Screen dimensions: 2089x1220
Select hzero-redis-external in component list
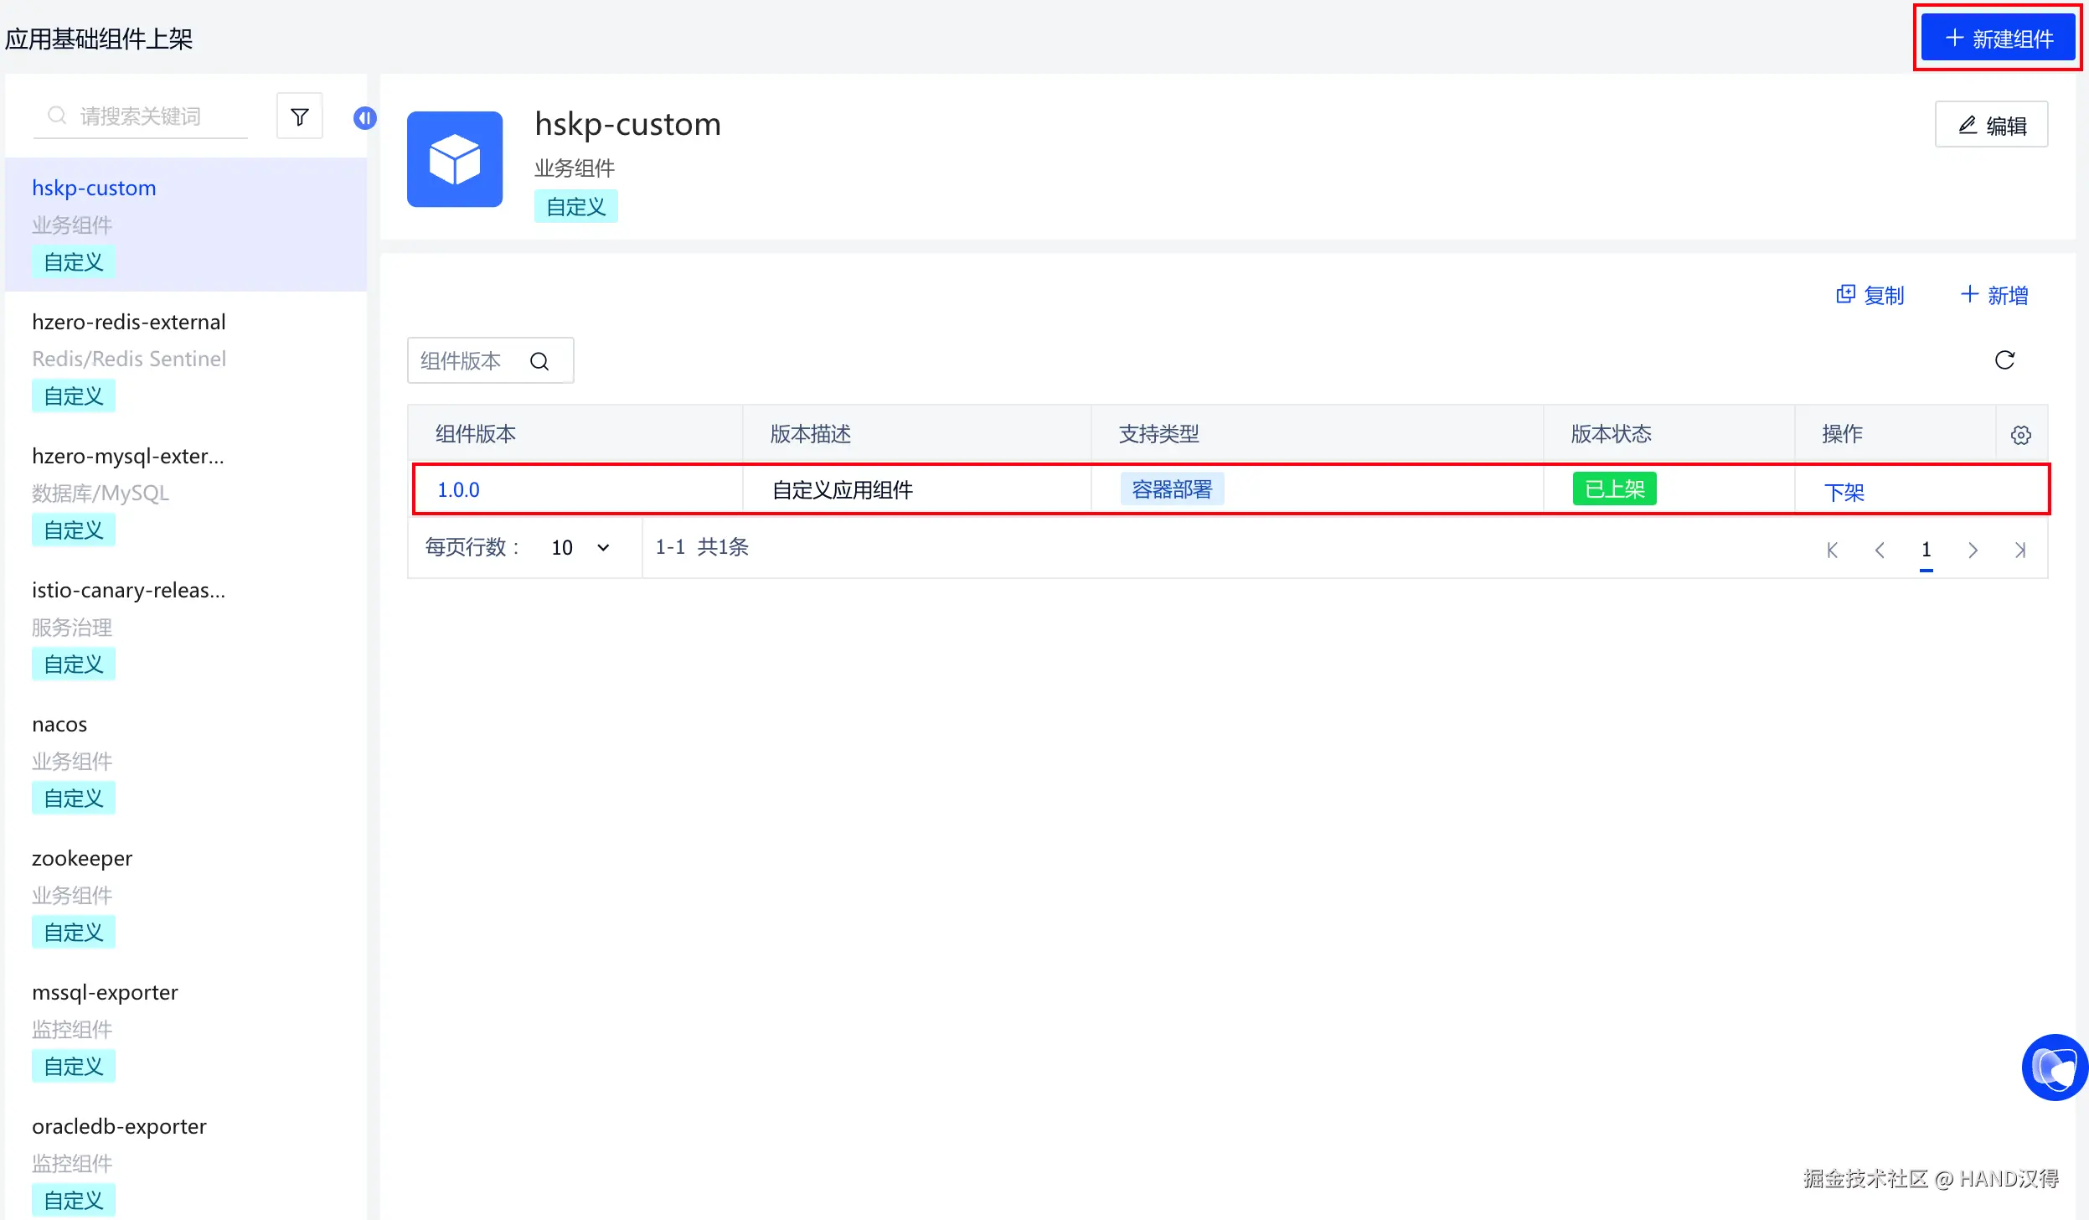[129, 323]
